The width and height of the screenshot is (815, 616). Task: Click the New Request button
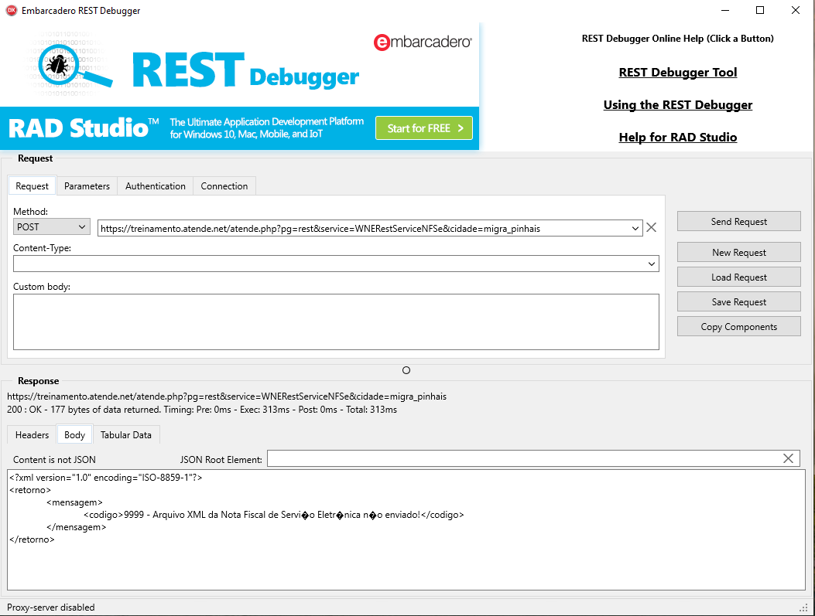pyautogui.click(x=738, y=252)
